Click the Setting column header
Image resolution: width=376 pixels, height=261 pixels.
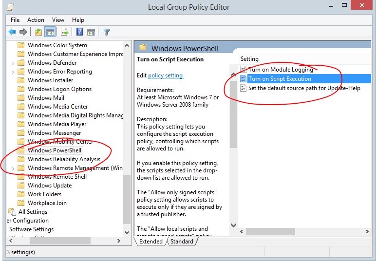tap(249, 59)
